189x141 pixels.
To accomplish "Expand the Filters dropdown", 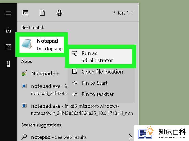I will pyautogui.click(x=123, y=13).
